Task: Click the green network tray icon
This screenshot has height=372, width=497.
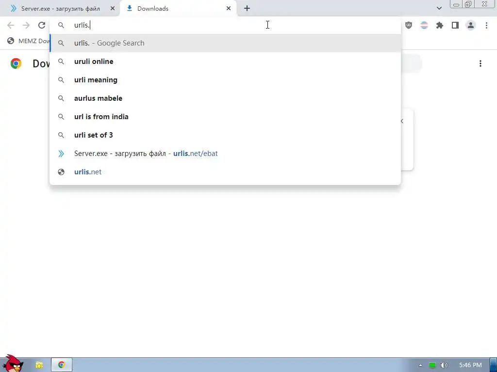Action: coord(432,365)
